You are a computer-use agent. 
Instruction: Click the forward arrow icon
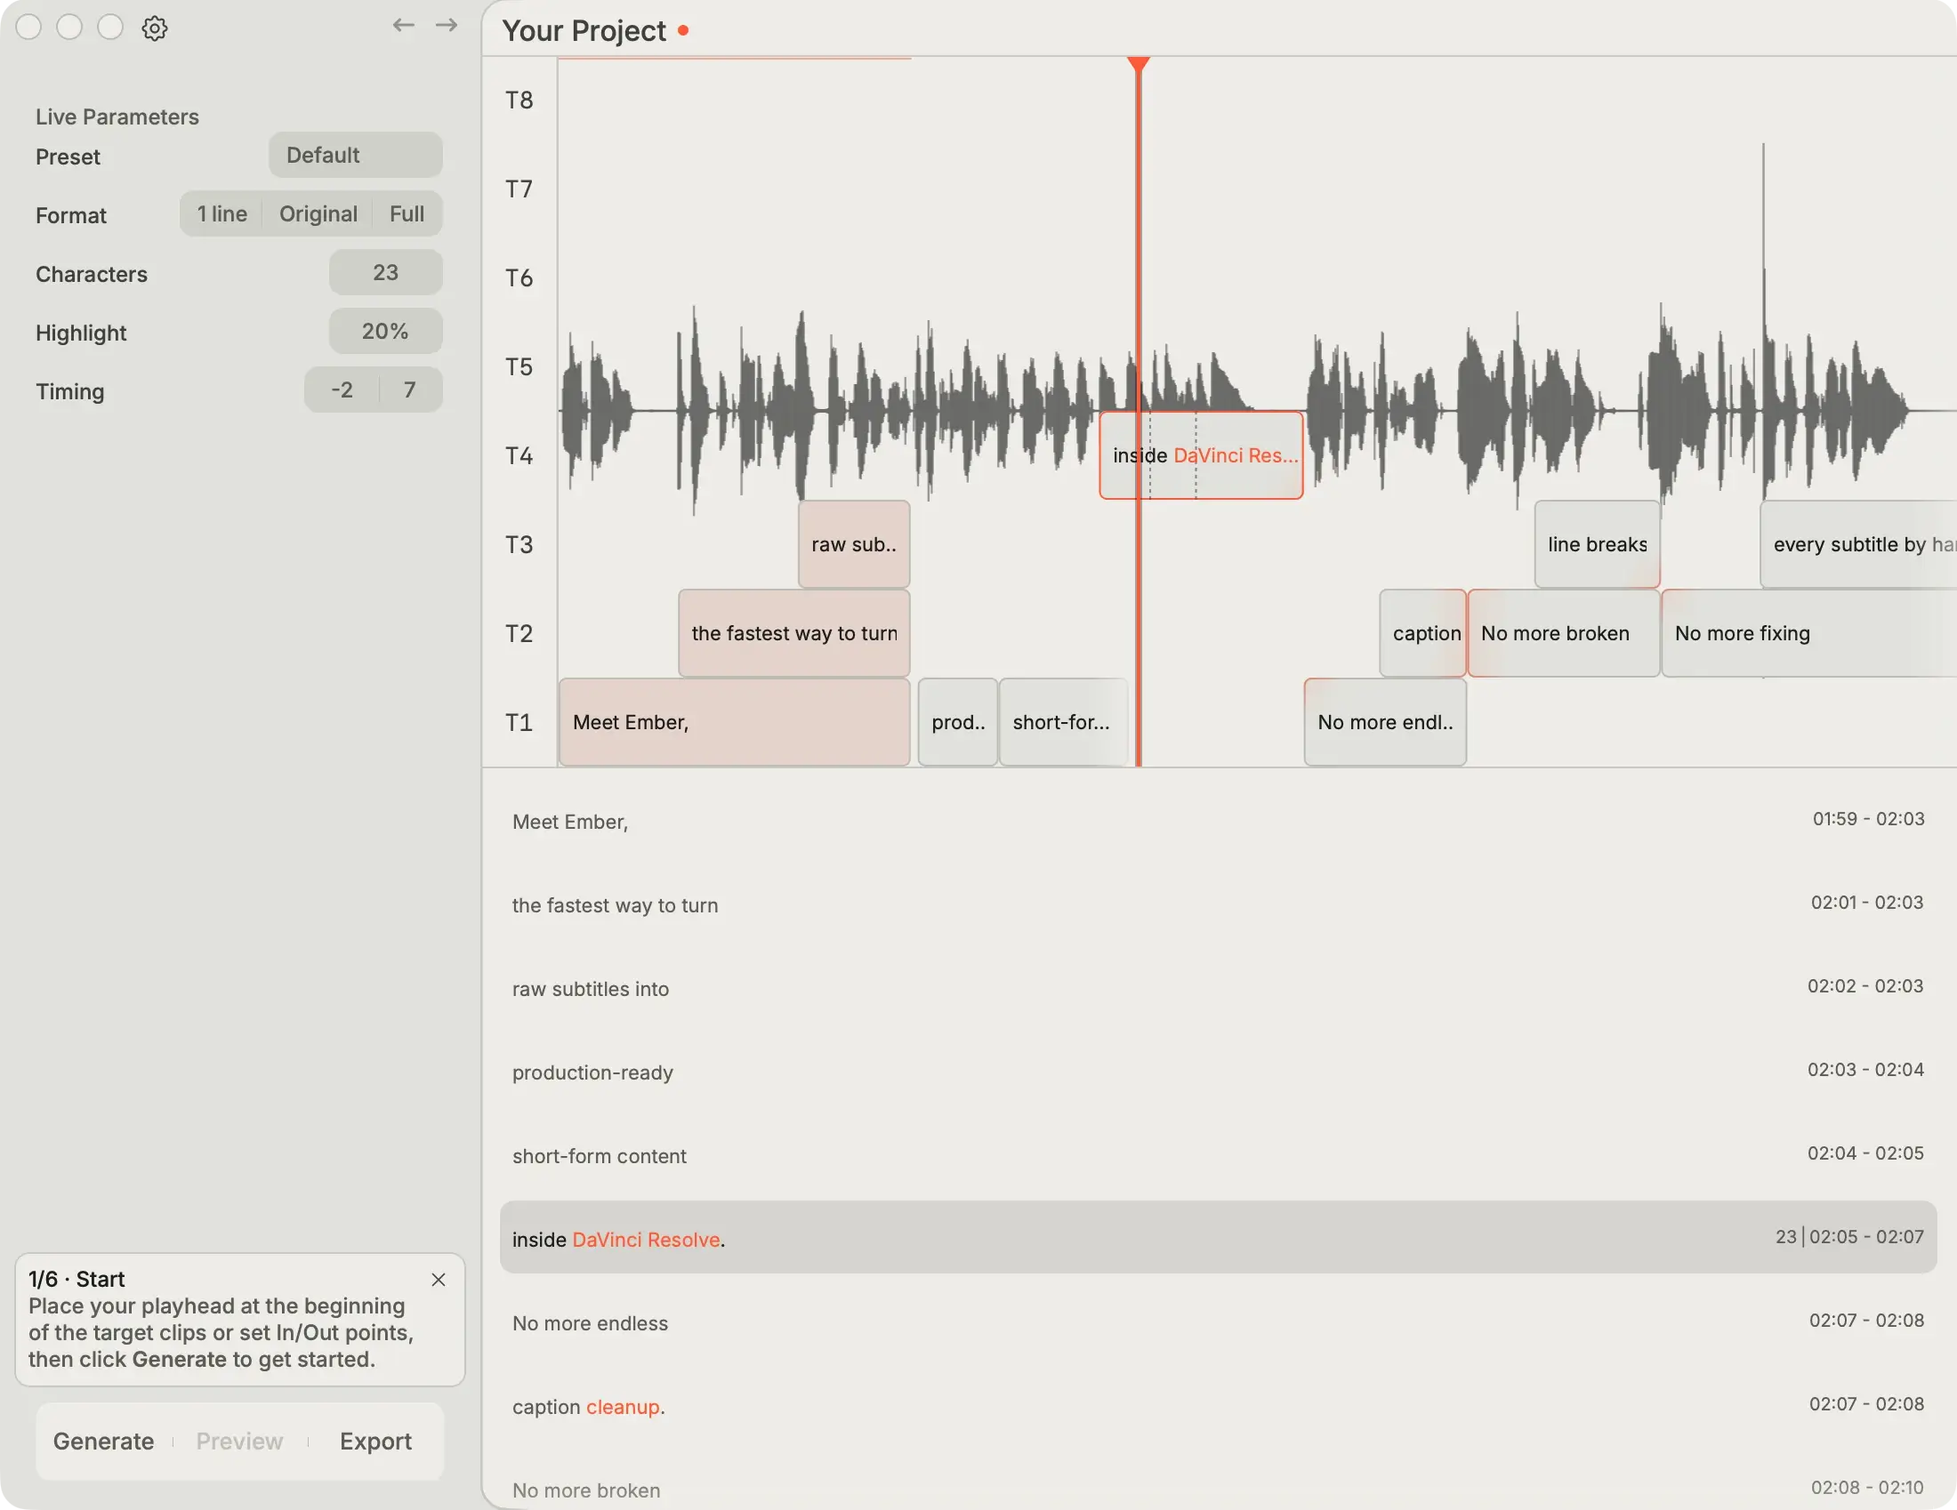(447, 25)
